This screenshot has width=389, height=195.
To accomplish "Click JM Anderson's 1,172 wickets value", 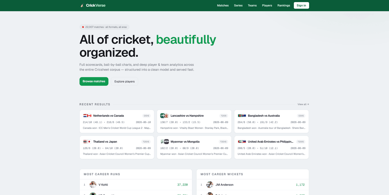I will pyautogui.click(x=300, y=185).
